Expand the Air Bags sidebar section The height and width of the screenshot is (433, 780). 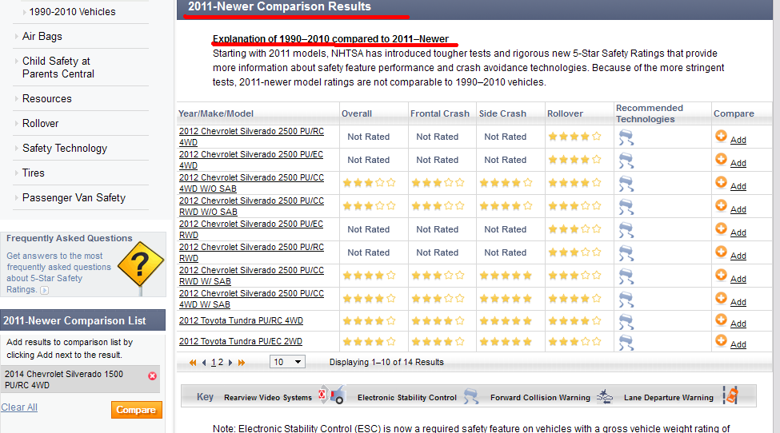click(x=42, y=36)
